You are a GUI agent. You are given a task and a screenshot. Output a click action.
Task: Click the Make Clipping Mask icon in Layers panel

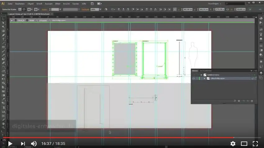tap(239, 101)
